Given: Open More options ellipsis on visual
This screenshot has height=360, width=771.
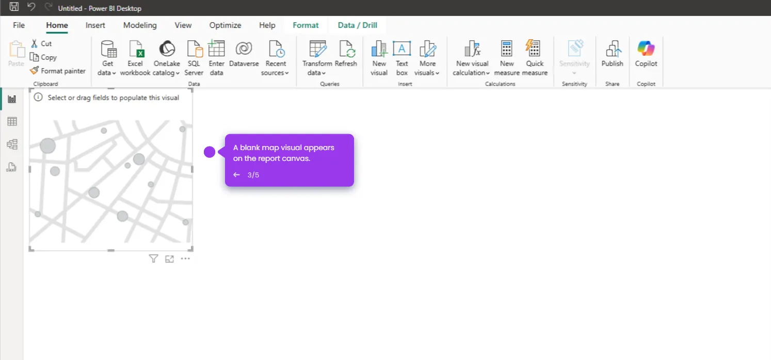Looking at the screenshot, I should coord(185,259).
